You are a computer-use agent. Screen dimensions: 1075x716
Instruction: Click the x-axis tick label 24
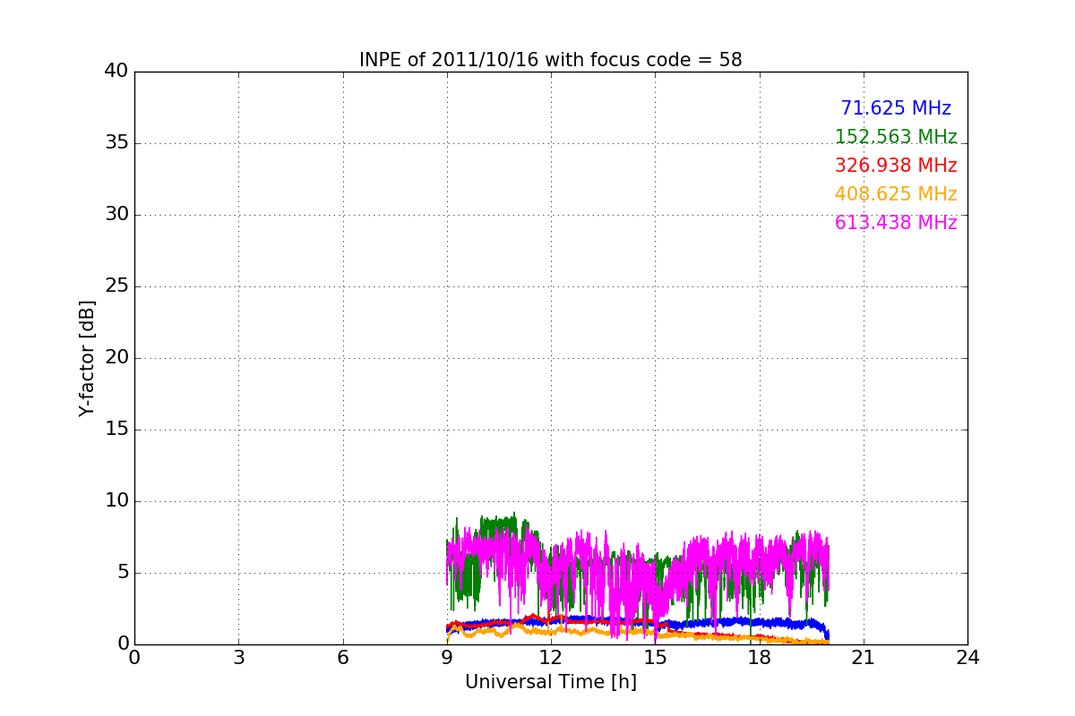[967, 658]
